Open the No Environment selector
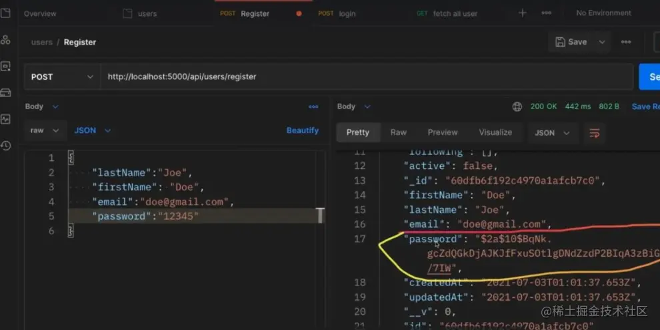 (x=603, y=13)
